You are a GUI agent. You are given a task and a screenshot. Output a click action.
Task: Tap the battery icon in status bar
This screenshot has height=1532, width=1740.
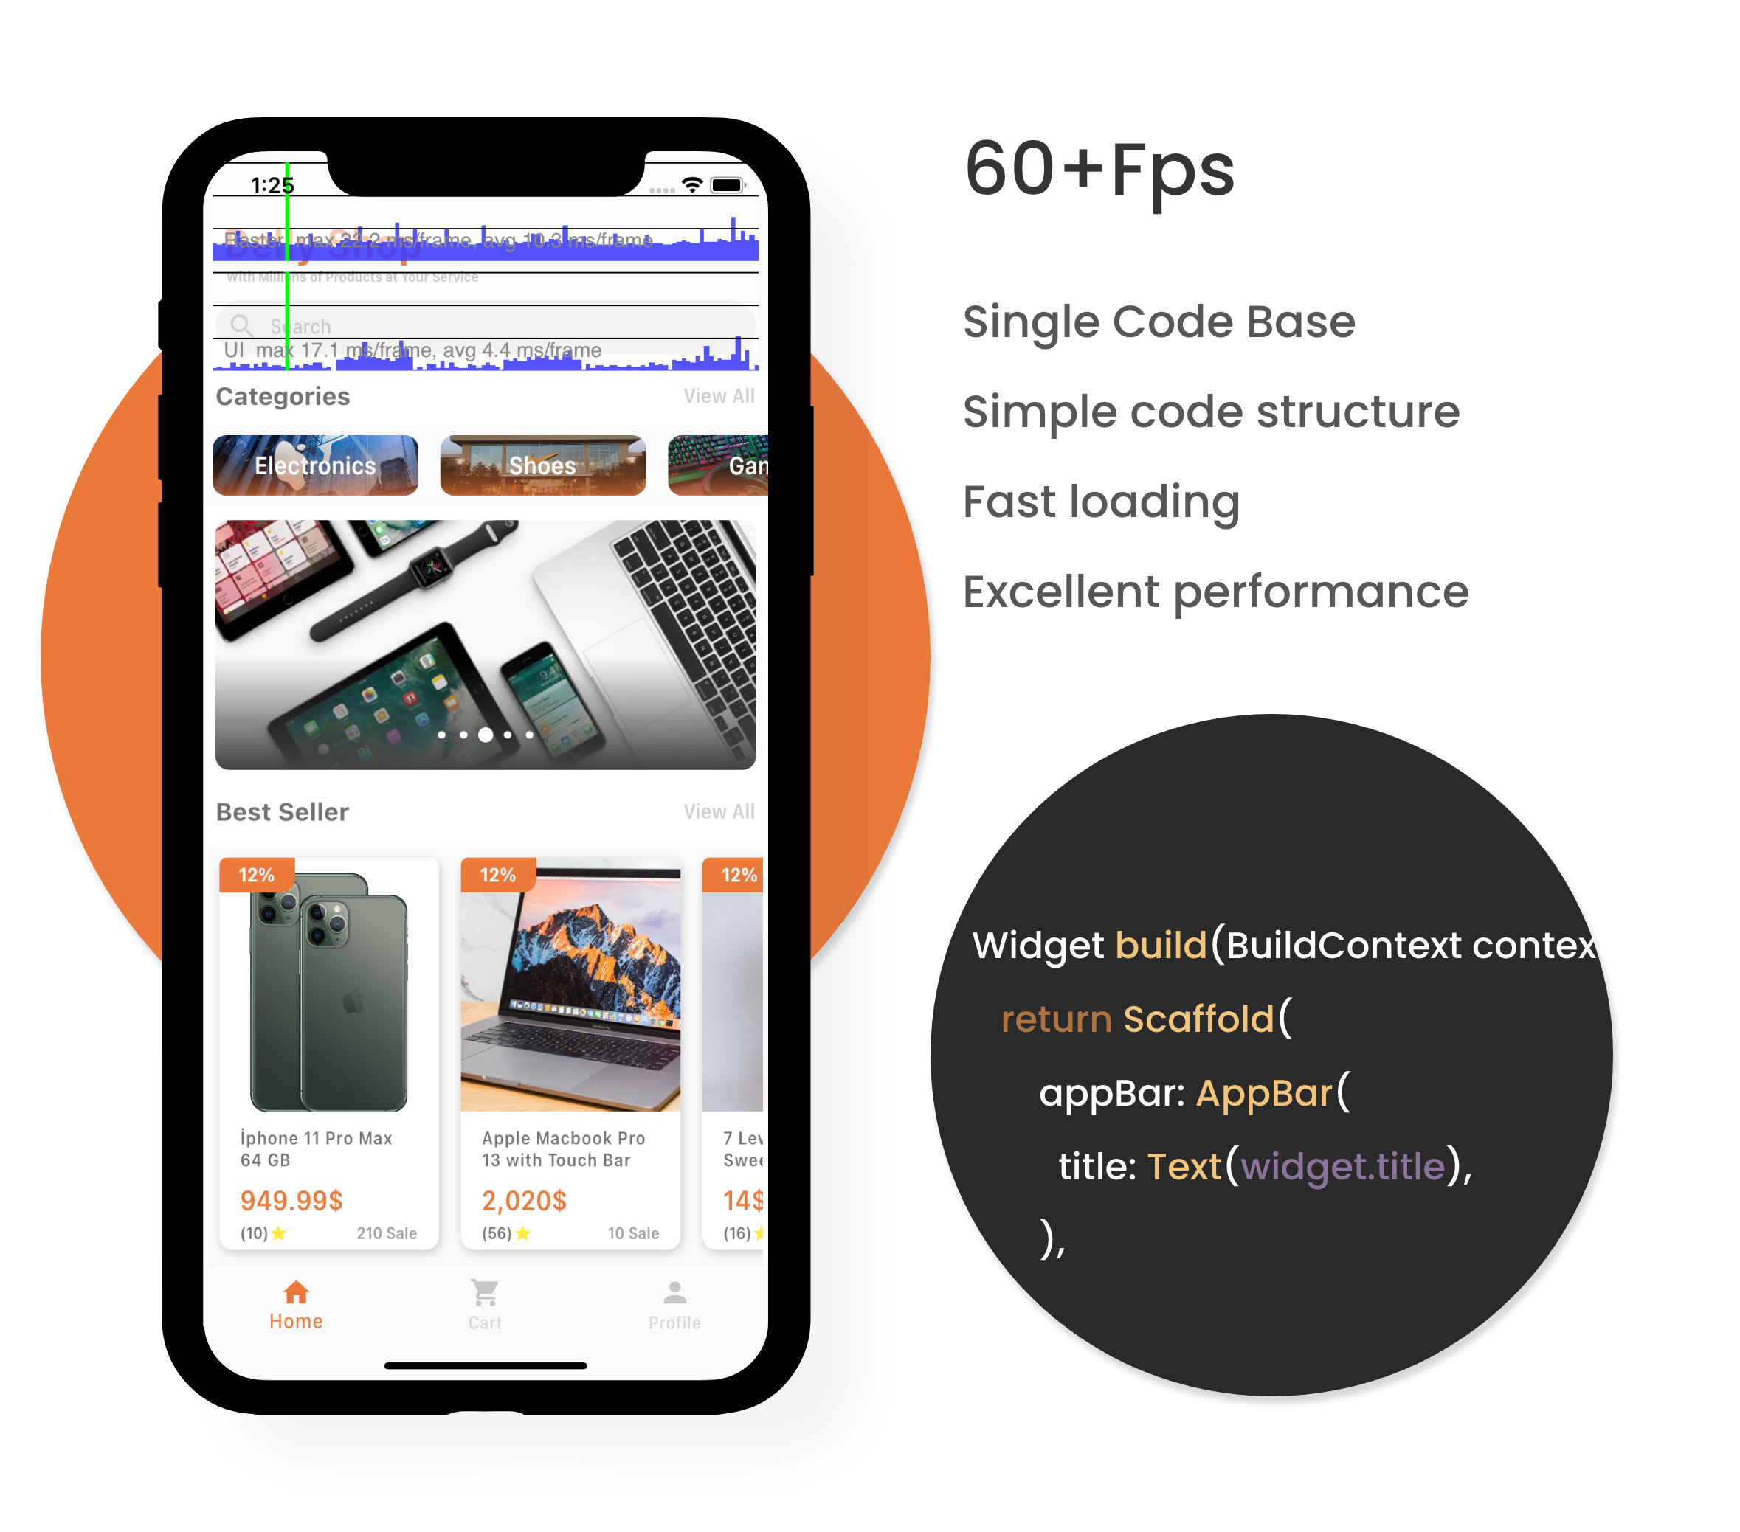click(748, 185)
